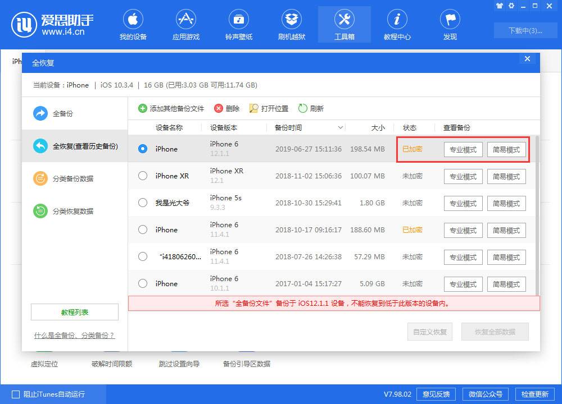Click the 虚拟定位 tool in background window
The image size is (562, 404).
[44, 364]
